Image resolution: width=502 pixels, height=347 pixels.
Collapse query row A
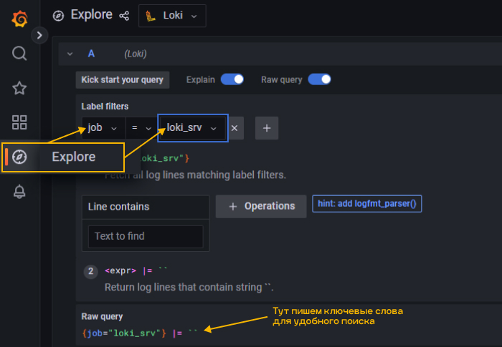(x=70, y=54)
